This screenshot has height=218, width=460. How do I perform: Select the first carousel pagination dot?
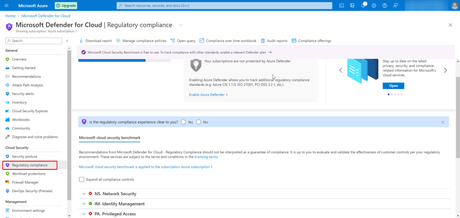click(389, 94)
